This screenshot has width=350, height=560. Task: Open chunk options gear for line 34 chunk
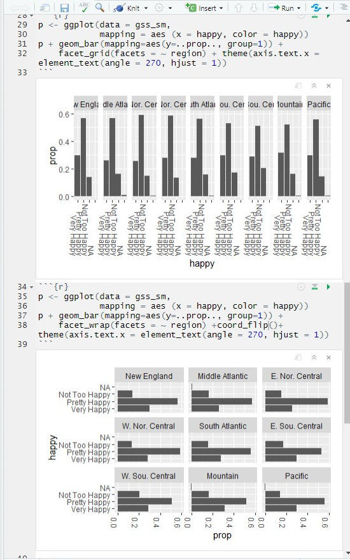point(301,287)
